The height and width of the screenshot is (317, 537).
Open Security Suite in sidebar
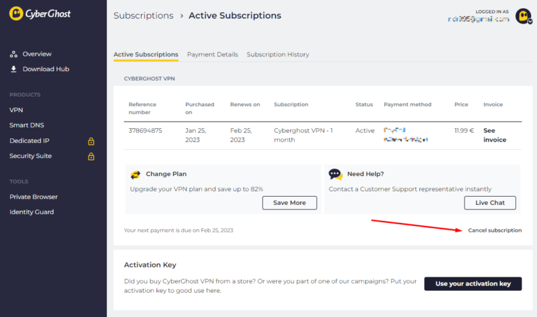click(x=30, y=156)
